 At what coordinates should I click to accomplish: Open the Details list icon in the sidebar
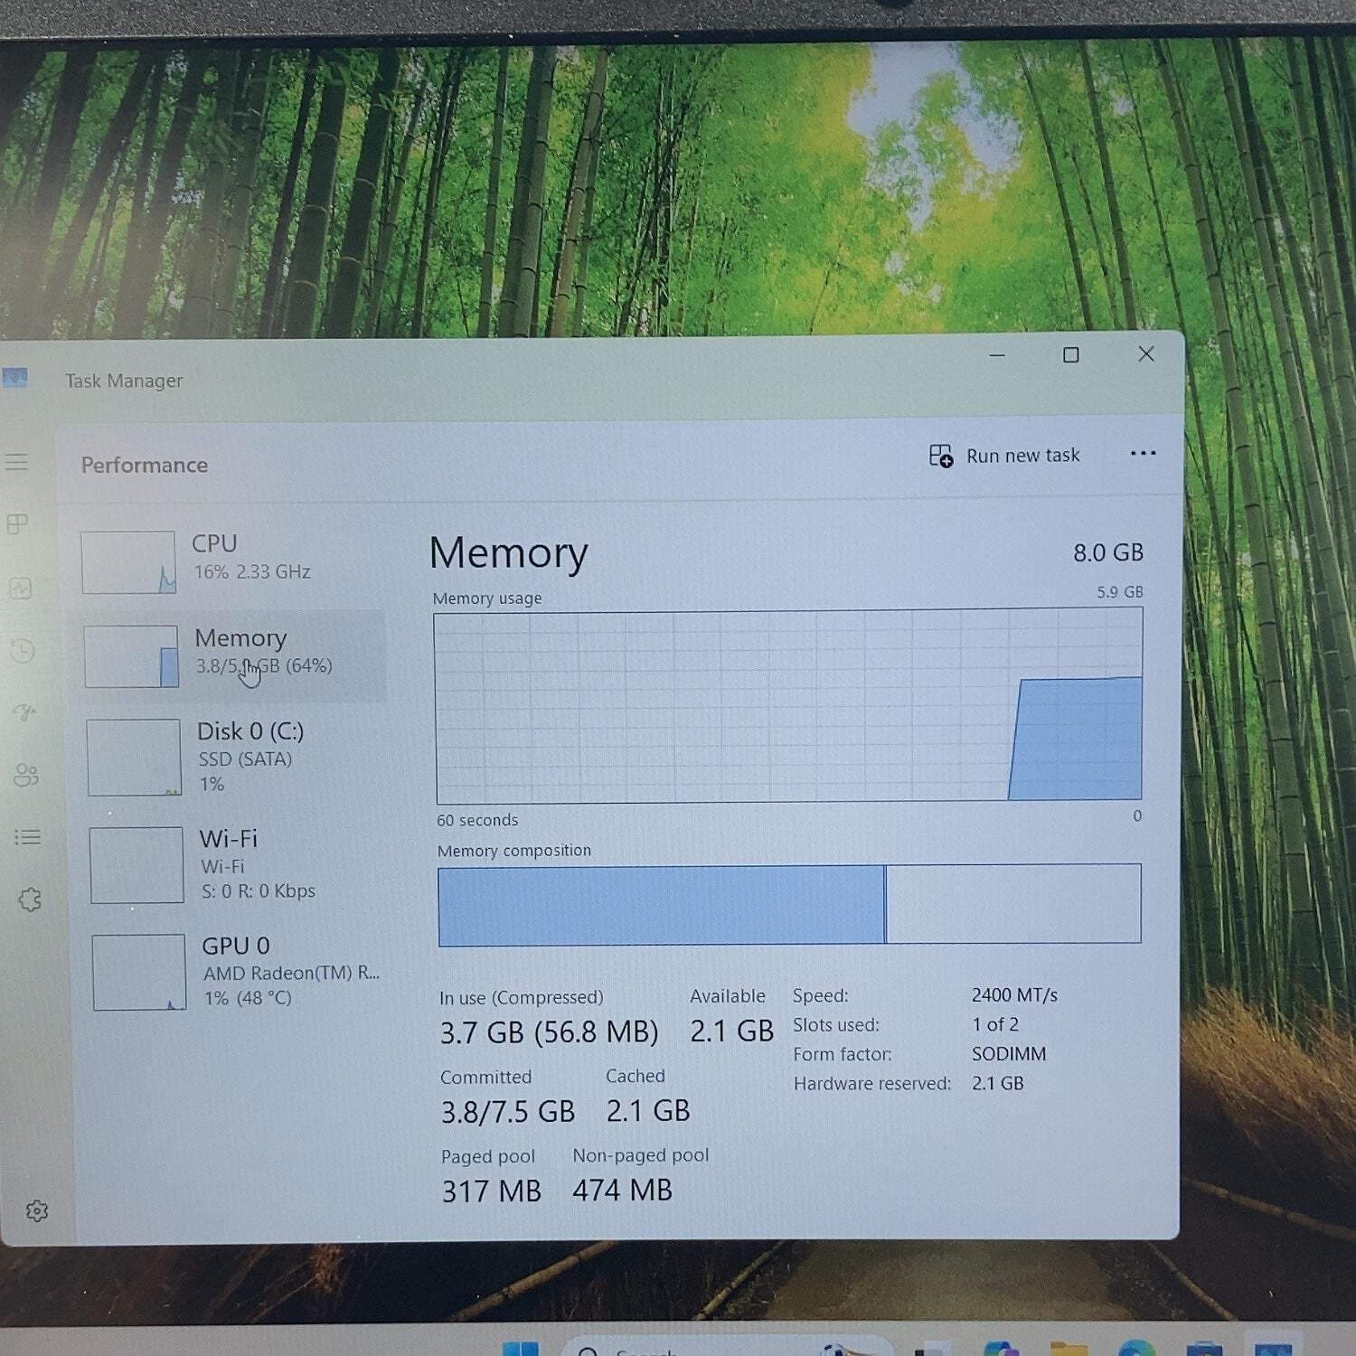pos(28,837)
